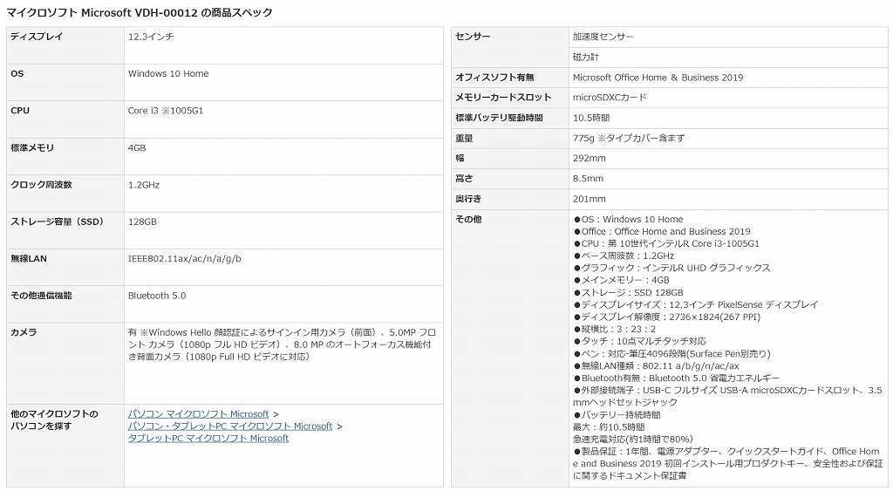Select the line ●バッテリー持続時間

617,415
